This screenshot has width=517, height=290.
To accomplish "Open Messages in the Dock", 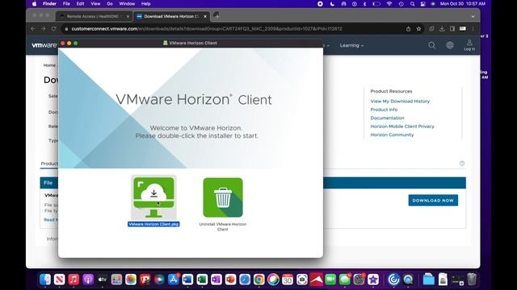I will click(345, 280).
